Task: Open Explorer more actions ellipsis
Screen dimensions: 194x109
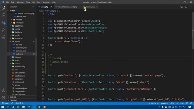Action: point(33,7)
